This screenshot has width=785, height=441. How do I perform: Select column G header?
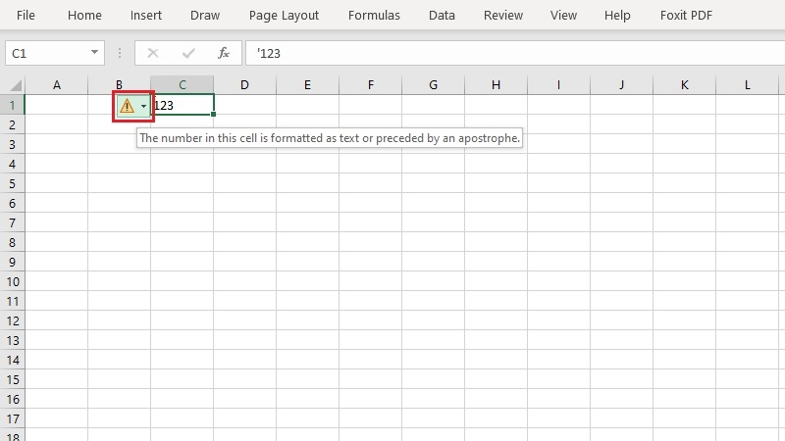point(433,85)
